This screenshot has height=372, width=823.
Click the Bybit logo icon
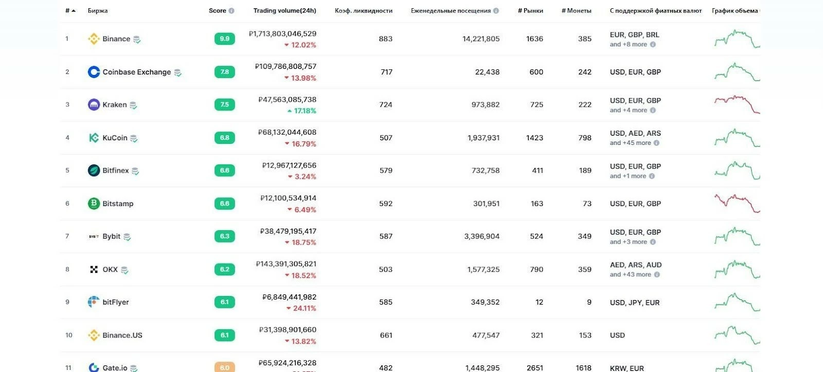click(x=94, y=236)
